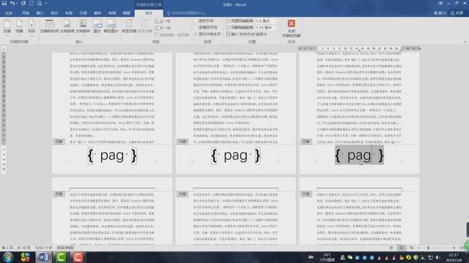Open the green C app in taskbar

tap(61, 257)
